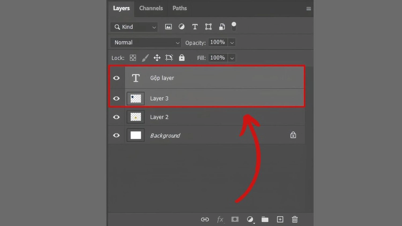Open the Normal blend mode dropdown
The image size is (402, 226).
(x=146, y=43)
